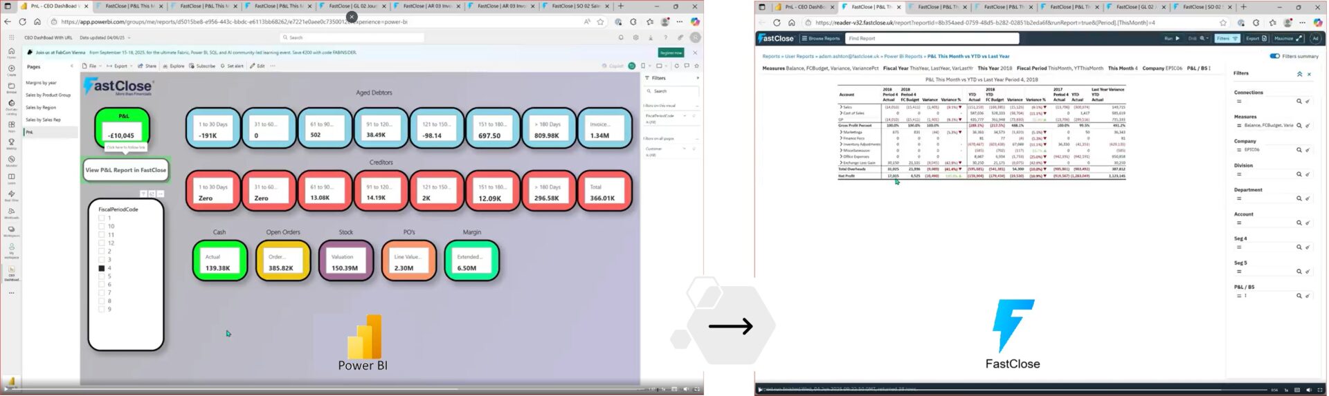Open OneLake catalog icon in Power BI sidebar
The height and width of the screenshot is (396, 1329).
click(11, 106)
